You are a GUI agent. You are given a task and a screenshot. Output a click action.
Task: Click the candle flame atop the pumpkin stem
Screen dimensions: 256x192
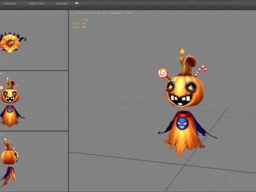[x=182, y=52]
